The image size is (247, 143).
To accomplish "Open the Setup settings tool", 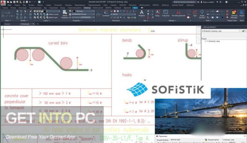I will [158, 13].
